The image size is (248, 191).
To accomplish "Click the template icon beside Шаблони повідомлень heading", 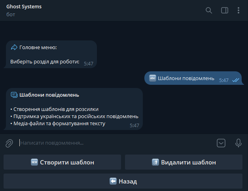I will 14,95.
